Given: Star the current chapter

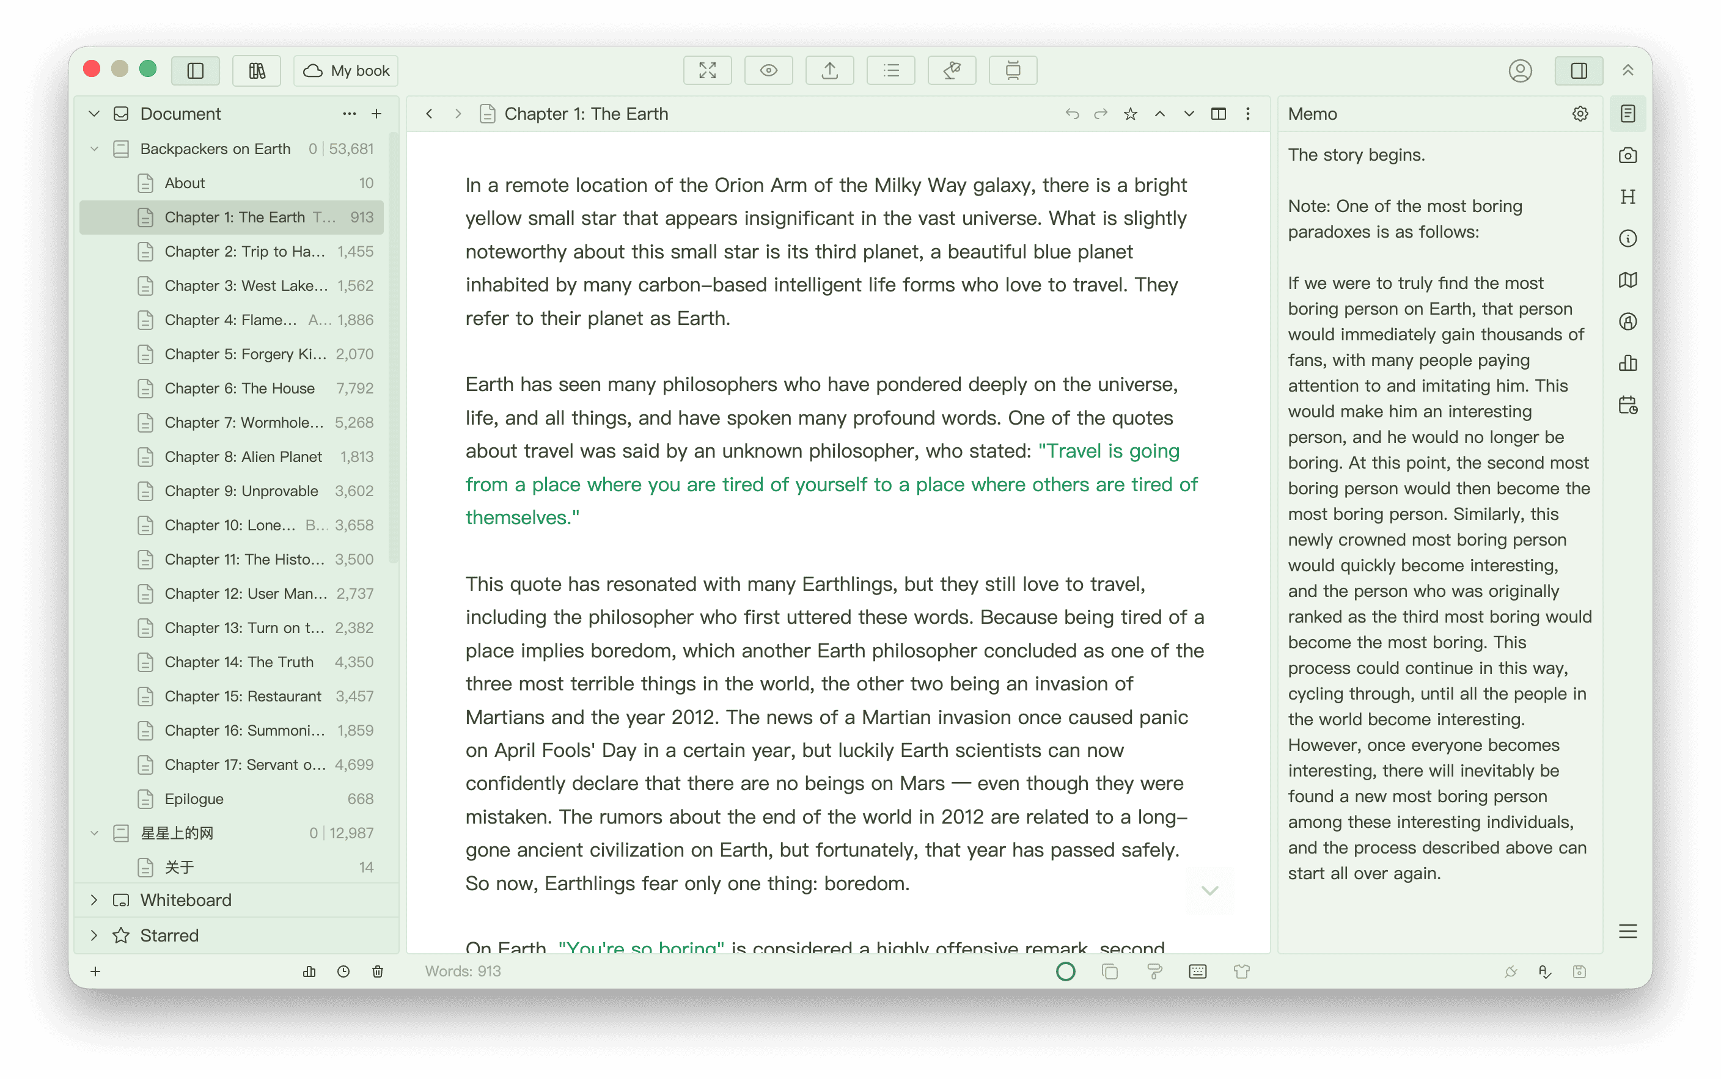Looking at the screenshot, I should point(1130,114).
